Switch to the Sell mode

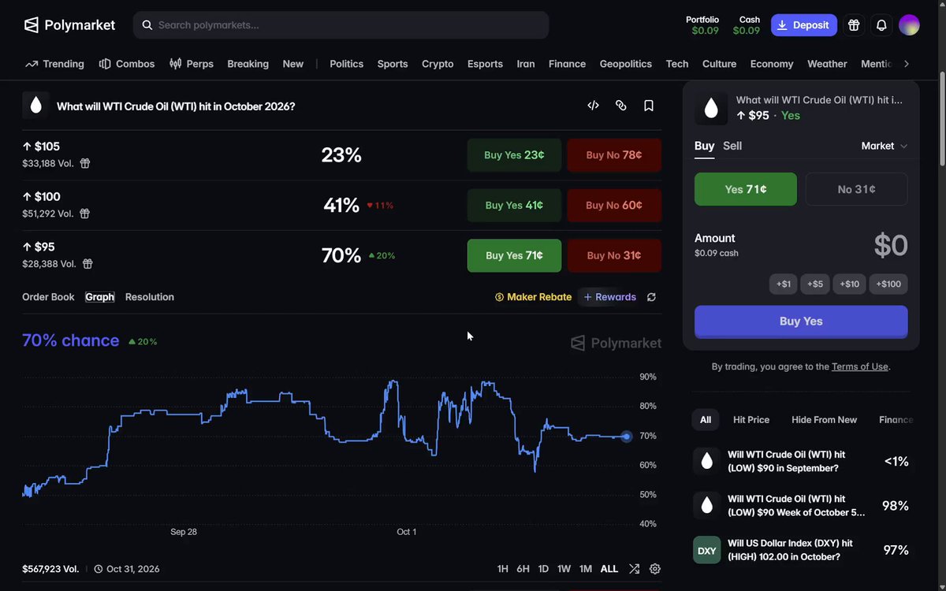[732, 146]
